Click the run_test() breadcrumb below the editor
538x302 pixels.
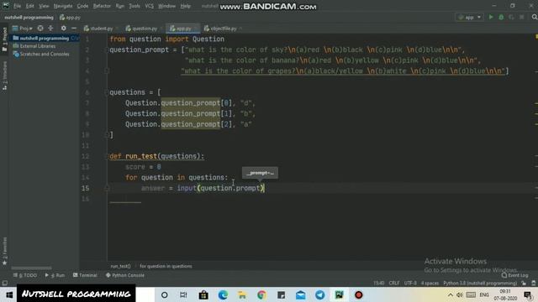pos(120,266)
